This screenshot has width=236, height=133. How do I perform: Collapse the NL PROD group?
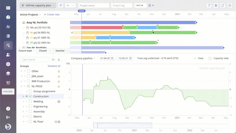pyautogui.click(x=21, y=86)
